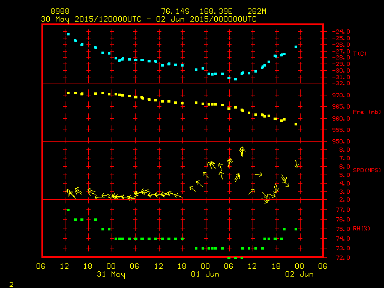The height and width of the screenshot is (288, 384).
Task: Select the -29.0 temperature tick label
Action: pyautogui.click(x=341, y=64)
